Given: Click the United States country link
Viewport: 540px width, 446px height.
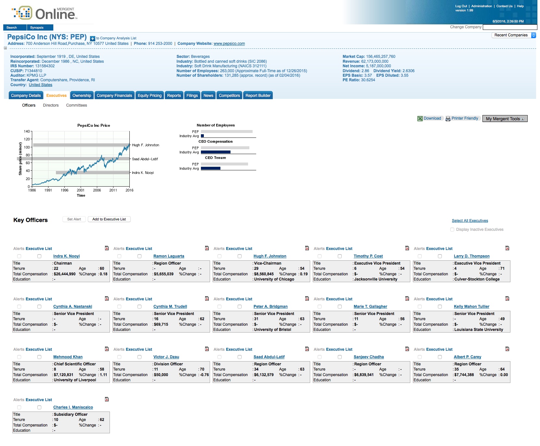Looking at the screenshot, I should 40,85.
